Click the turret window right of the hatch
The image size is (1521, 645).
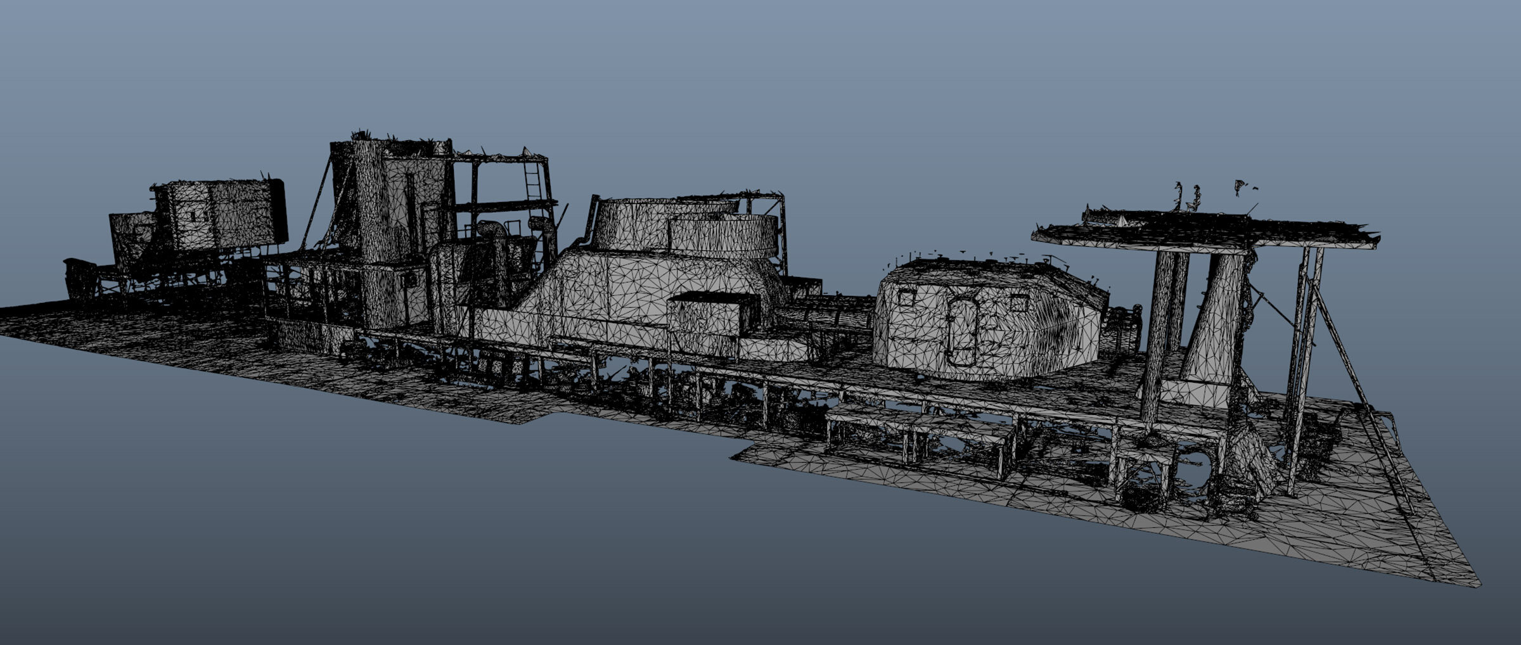pyautogui.click(x=1018, y=303)
